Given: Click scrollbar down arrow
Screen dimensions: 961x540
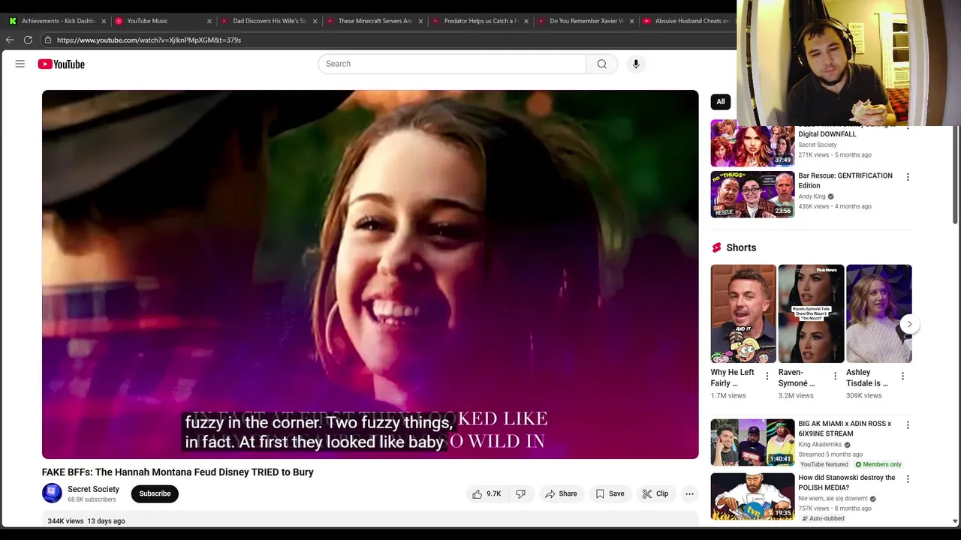Looking at the screenshot, I should point(955,520).
